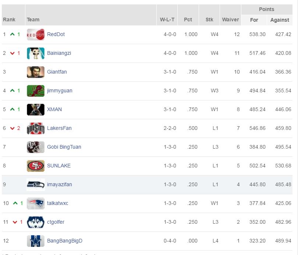
Task: Click imayazifan Seahawks logo icon
Action: [36, 185]
